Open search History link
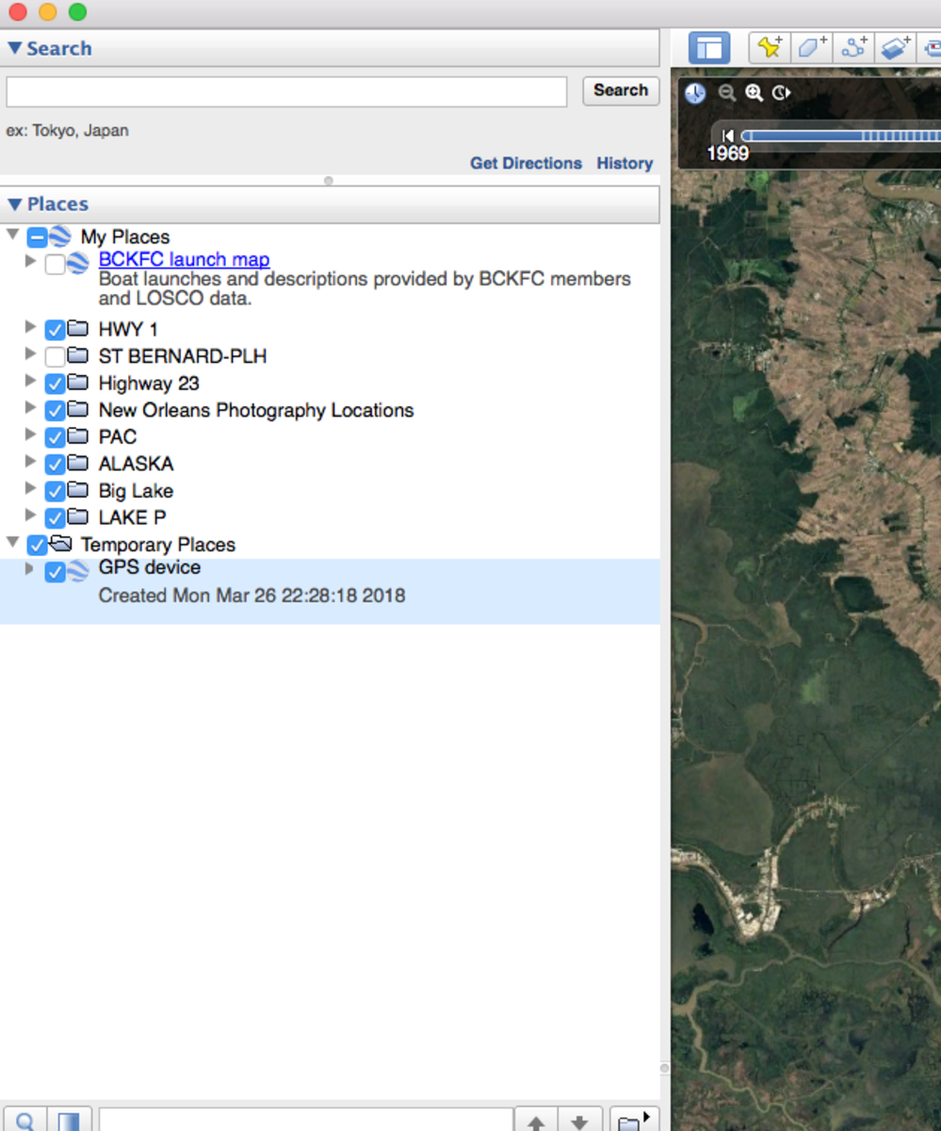This screenshot has height=1131, width=941. point(625,163)
